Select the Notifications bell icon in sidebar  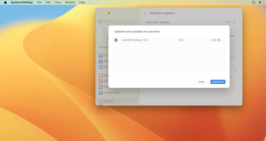(x=101, y=75)
